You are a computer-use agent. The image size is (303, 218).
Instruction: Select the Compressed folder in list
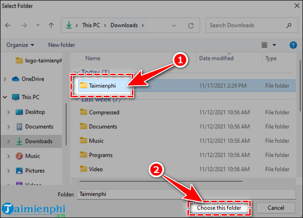click(104, 112)
